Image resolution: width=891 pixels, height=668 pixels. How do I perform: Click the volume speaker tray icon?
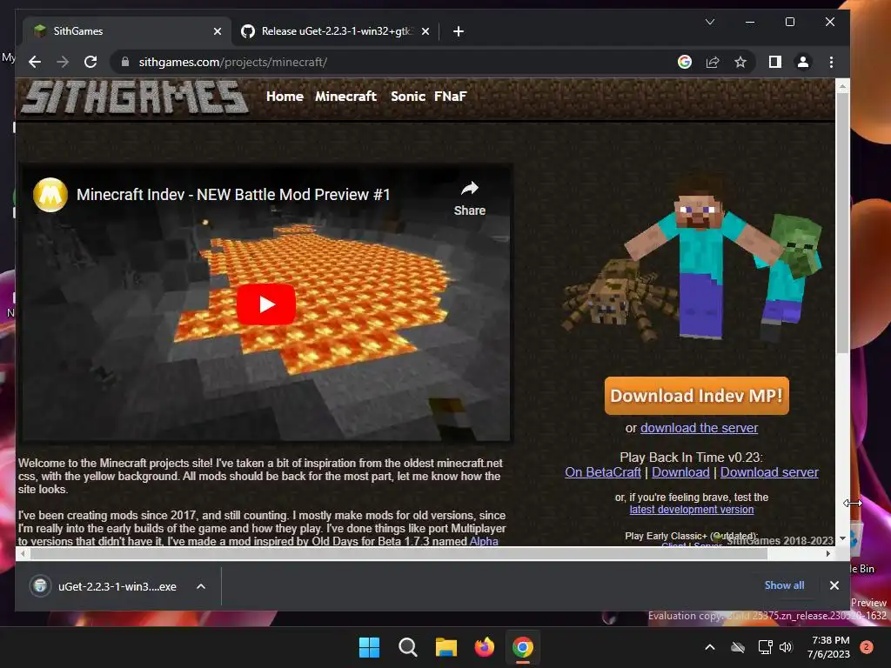tap(786, 647)
